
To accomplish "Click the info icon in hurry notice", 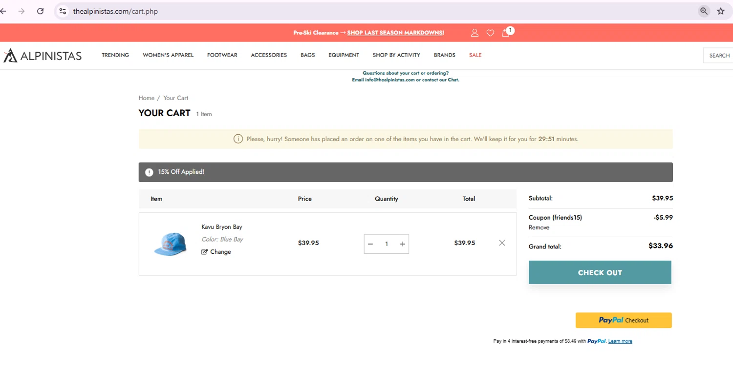I will 238,139.
